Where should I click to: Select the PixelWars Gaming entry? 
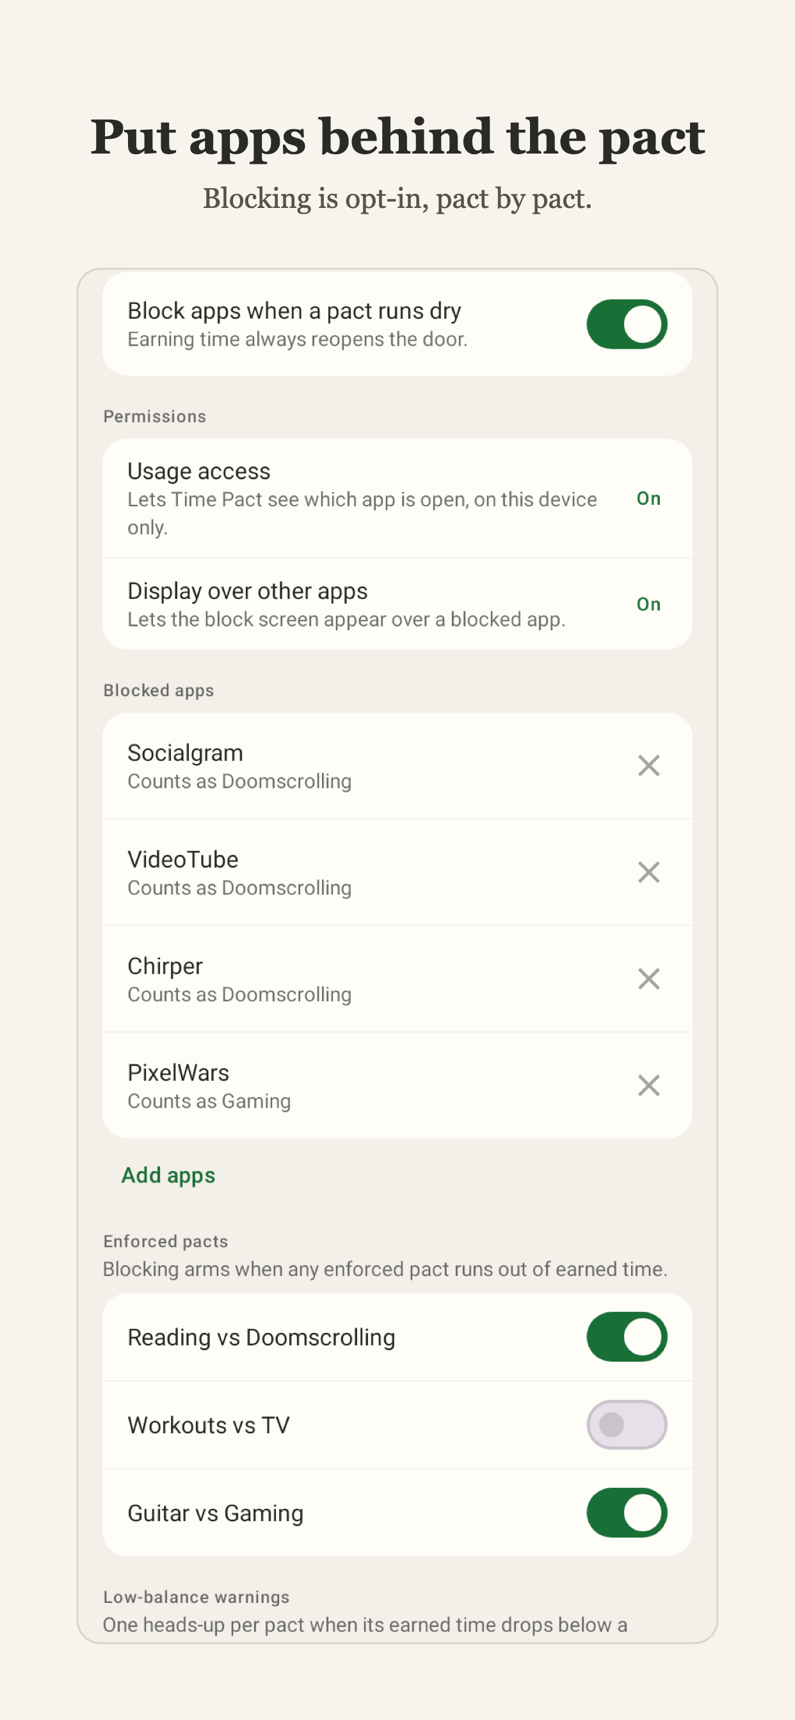pyautogui.click(x=397, y=1086)
